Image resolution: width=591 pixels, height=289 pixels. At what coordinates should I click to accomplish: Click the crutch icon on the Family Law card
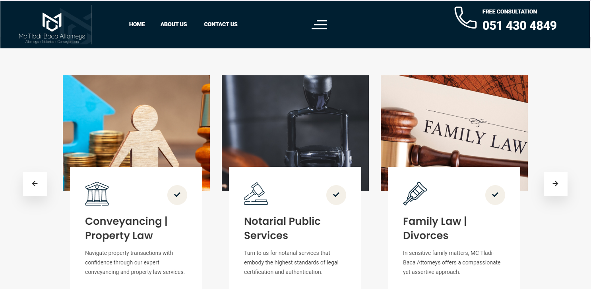(x=415, y=193)
